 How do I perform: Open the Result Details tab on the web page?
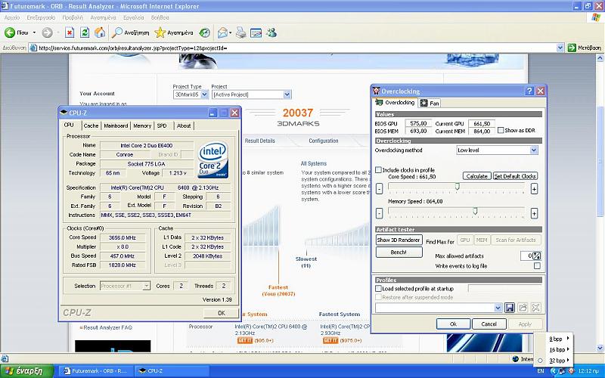[259, 141]
